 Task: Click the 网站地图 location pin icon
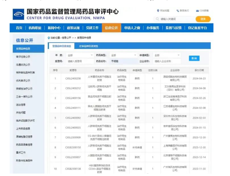pyautogui.click(x=158, y=11)
